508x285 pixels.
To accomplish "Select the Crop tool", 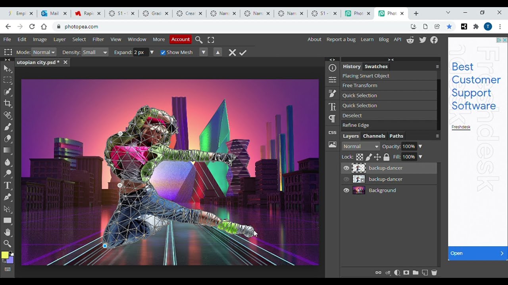I will pyautogui.click(x=8, y=103).
